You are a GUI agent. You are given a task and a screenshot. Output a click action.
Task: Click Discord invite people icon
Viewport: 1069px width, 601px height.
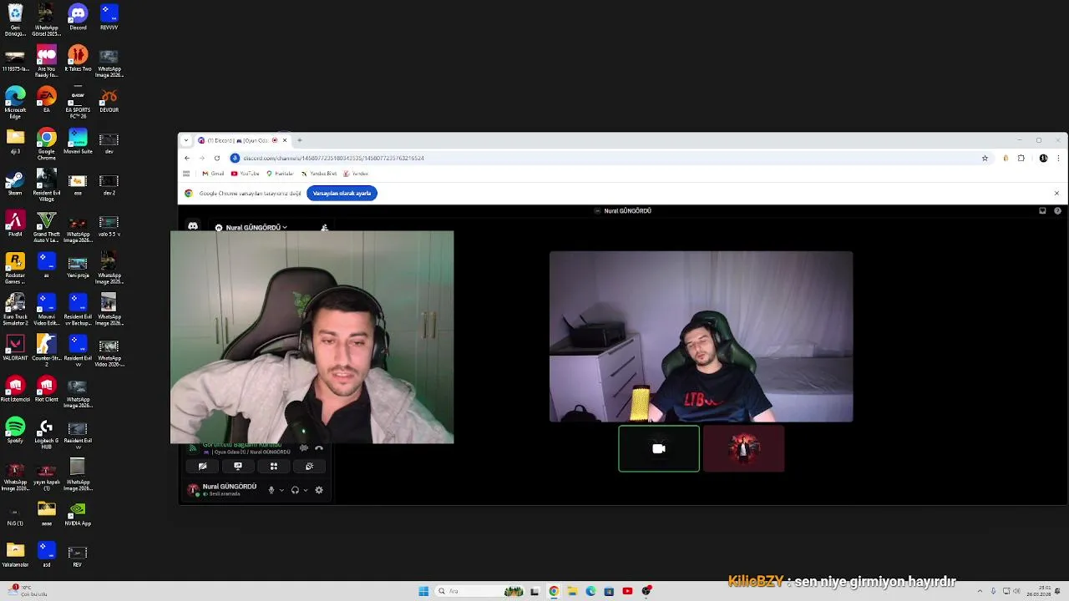point(325,227)
